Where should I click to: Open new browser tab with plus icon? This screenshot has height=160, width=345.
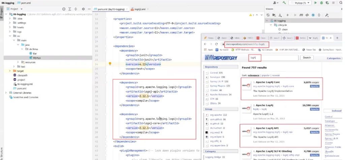click(337, 38)
